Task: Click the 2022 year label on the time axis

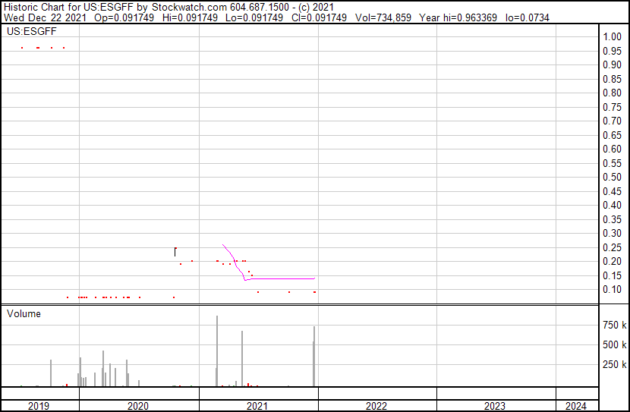Action: point(376,406)
